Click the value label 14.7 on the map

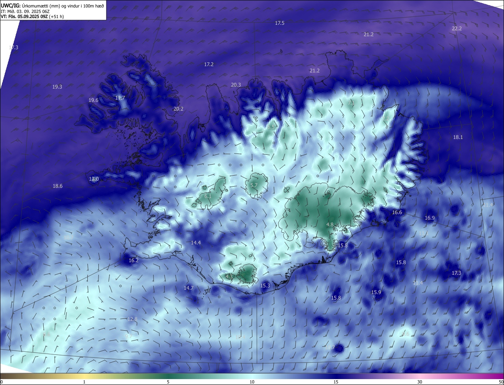pyautogui.click(x=189, y=288)
